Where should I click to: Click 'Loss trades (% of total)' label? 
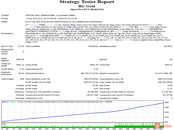(112, 82)
